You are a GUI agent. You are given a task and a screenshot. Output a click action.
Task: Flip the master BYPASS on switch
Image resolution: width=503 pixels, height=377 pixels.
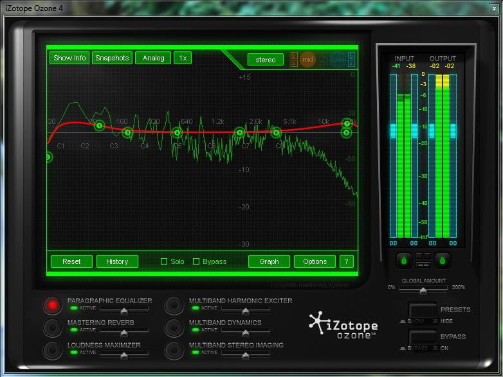pos(423,337)
